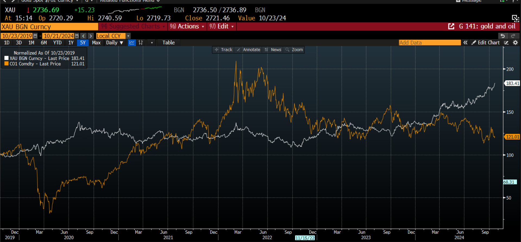The height and width of the screenshot is (242, 521).
Task: Select the 1D period
Action: pyautogui.click(x=7, y=43)
